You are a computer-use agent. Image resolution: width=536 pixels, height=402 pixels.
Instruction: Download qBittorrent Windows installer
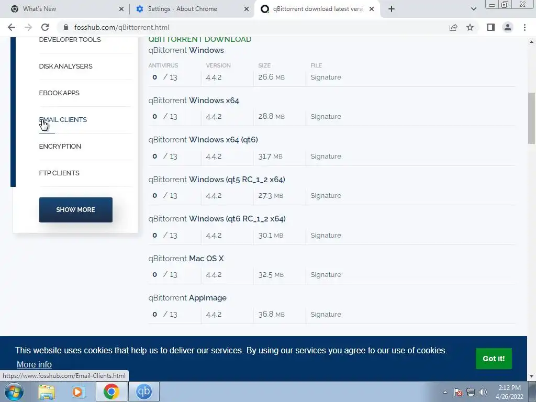[x=186, y=50]
